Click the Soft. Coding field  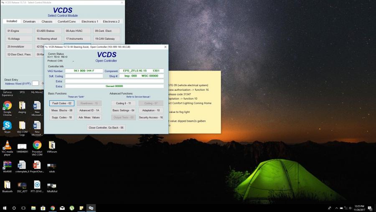[x=84, y=76]
